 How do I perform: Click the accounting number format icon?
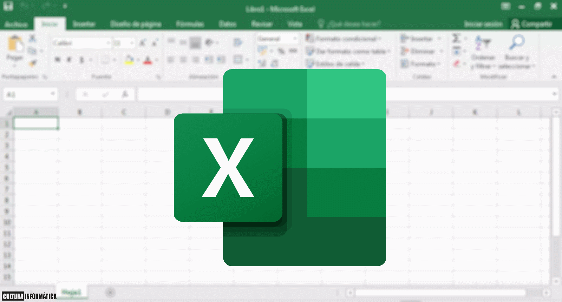262,51
